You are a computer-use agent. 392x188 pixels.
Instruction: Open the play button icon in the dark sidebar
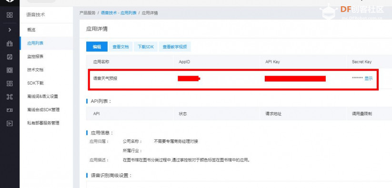coord(10,123)
